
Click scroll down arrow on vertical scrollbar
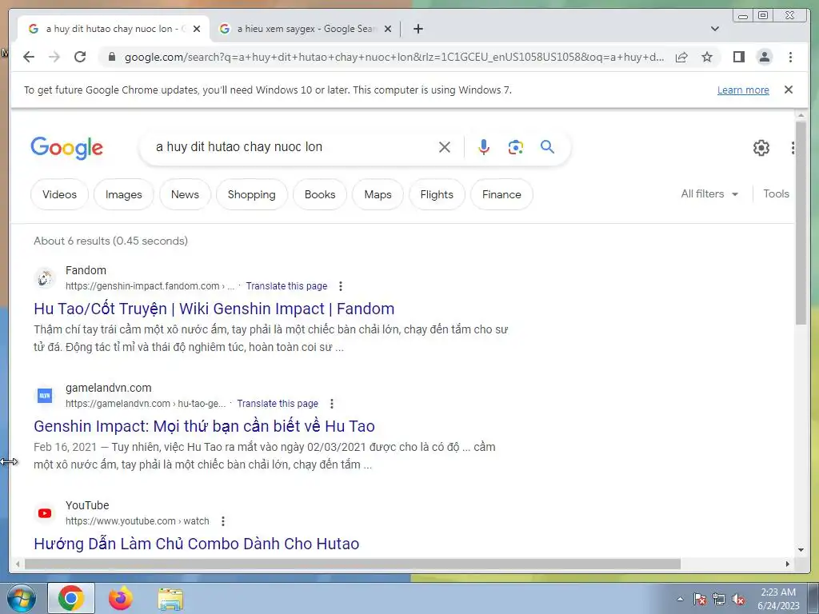(x=801, y=550)
